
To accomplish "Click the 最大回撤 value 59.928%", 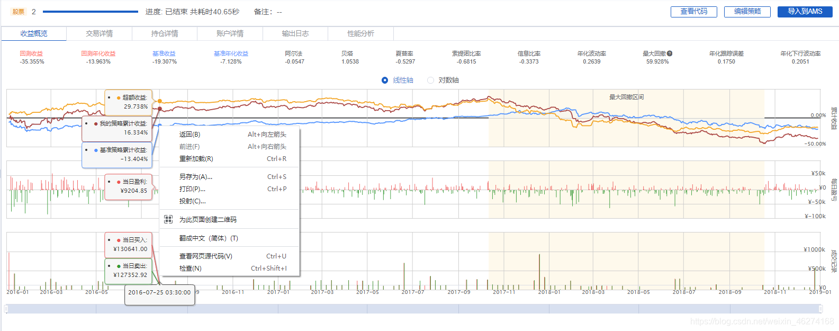I will coord(657,62).
